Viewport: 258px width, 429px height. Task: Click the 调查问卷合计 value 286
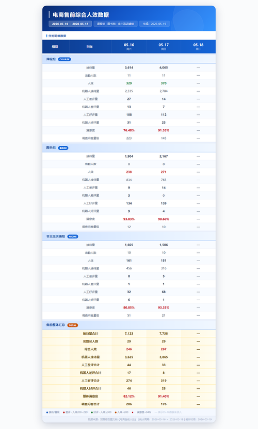(129, 404)
